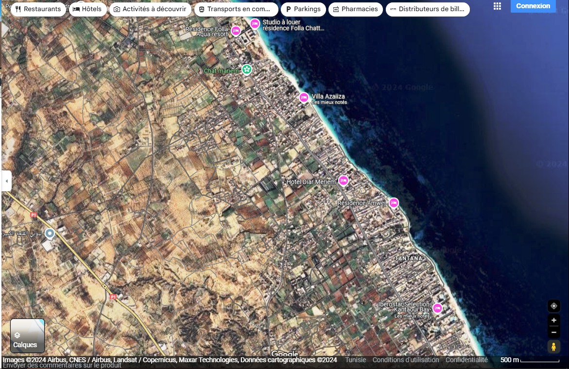This screenshot has width=569, height=369.
Task: Open the Conditions d'utilisation link
Action: pyautogui.click(x=405, y=360)
